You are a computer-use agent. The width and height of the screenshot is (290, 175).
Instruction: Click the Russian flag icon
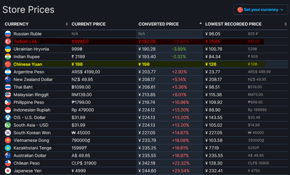click(8, 34)
